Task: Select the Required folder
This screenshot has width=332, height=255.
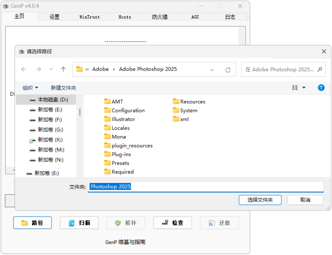Action: (x=119, y=172)
